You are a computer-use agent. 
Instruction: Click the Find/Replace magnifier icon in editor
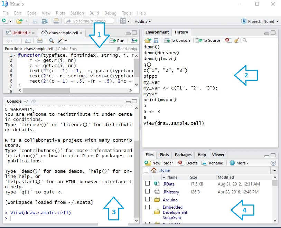tap(51, 41)
